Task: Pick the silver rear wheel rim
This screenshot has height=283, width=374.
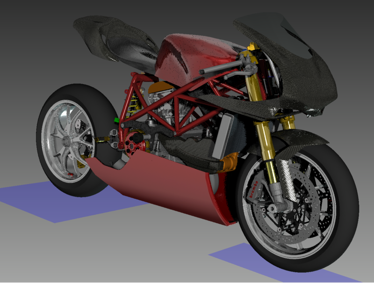Action: [x=68, y=141]
